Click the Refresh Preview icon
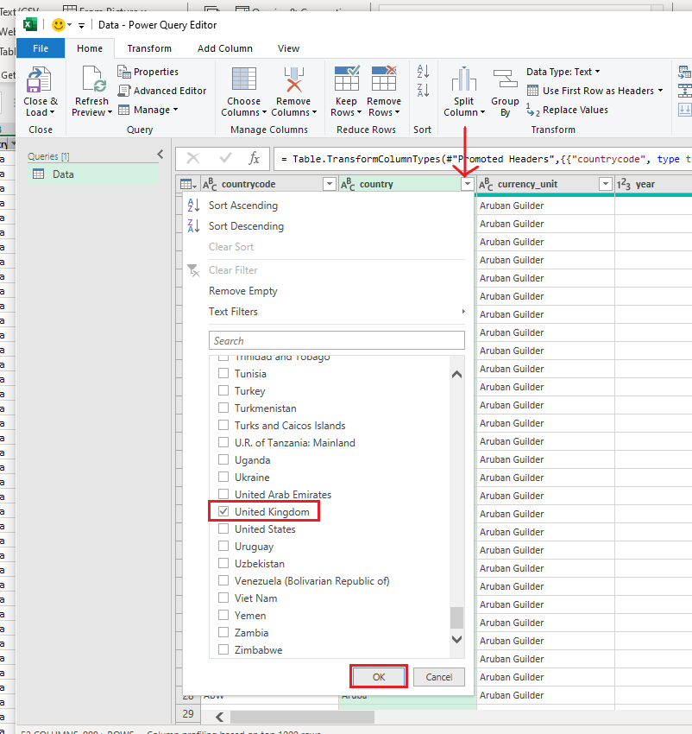 91,79
